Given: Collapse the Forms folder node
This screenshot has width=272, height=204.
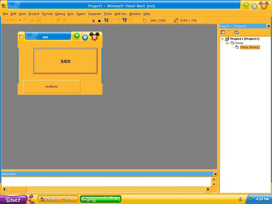Looking at the screenshot, I should point(227,43).
